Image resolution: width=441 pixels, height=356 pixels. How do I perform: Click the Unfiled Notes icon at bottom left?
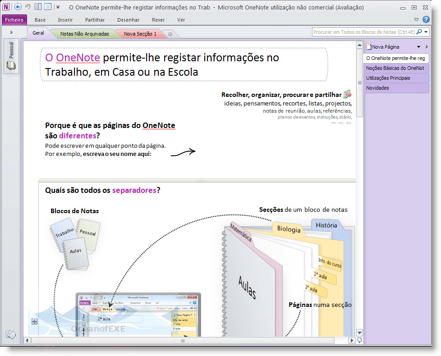(11, 334)
